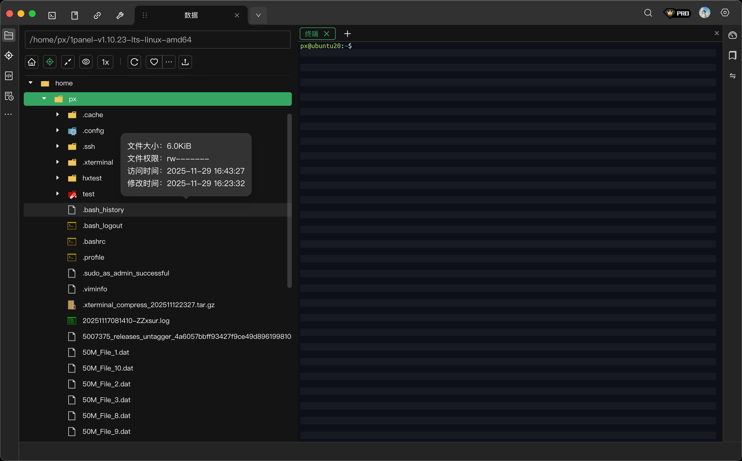Toggle hidden files eye icon
The width and height of the screenshot is (742, 461).
pyautogui.click(x=86, y=62)
